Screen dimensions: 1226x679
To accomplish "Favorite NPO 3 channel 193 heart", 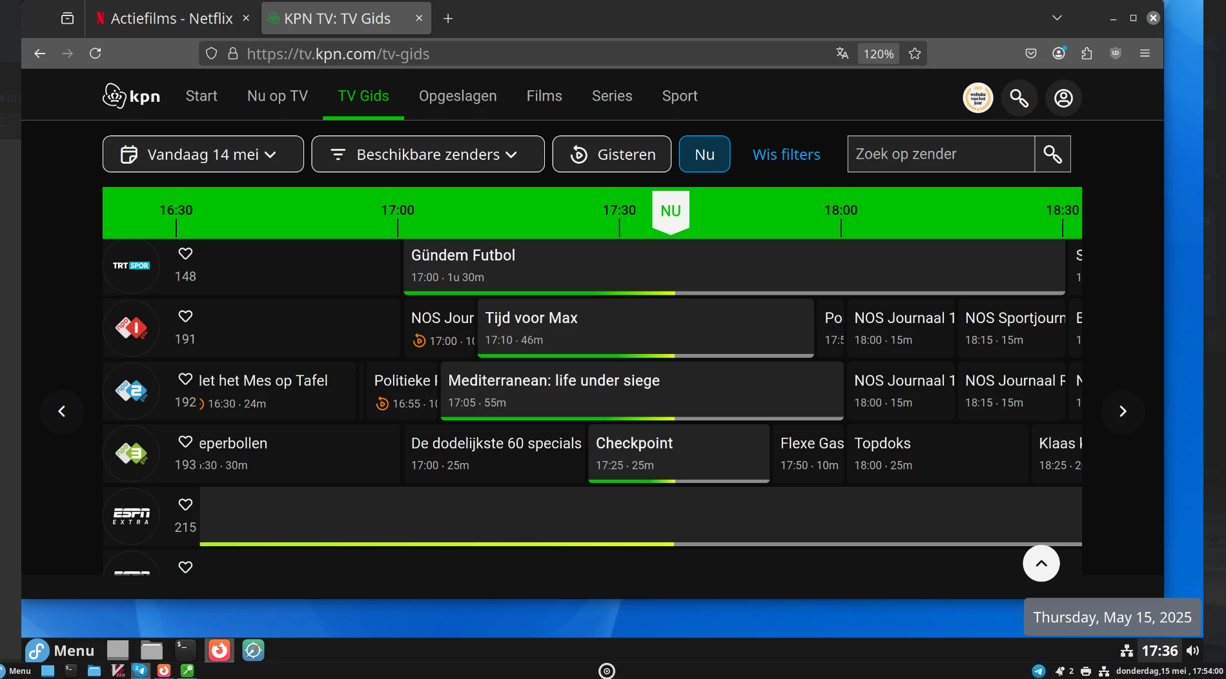I will point(185,442).
